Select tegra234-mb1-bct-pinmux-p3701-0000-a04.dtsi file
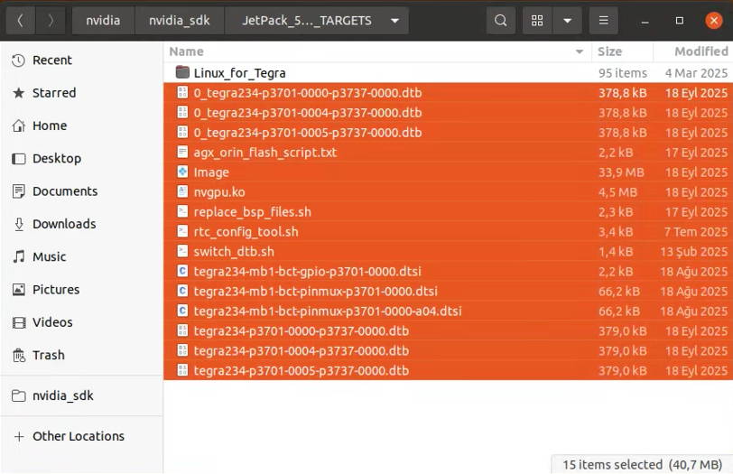The height and width of the screenshot is (474, 733). coord(449,311)
